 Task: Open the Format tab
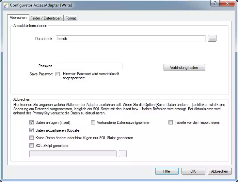point(71,18)
